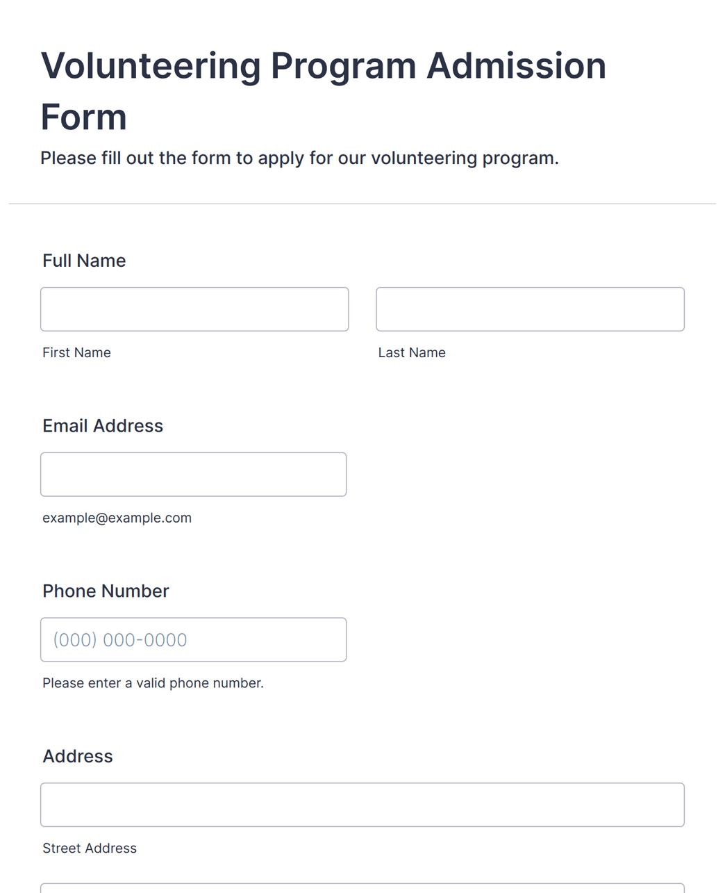
Task: Click "Please enter a valid phone number." hint
Action: [x=153, y=683]
